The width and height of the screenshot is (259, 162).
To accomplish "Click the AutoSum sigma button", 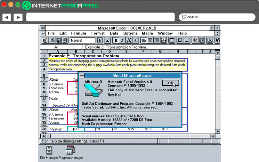I will coord(107,40).
